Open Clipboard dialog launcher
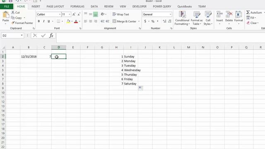Screen dimensions: 265x149 (x=34, y=29)
